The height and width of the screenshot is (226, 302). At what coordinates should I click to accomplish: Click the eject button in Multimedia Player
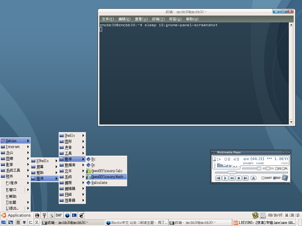[x=253, y=178]
